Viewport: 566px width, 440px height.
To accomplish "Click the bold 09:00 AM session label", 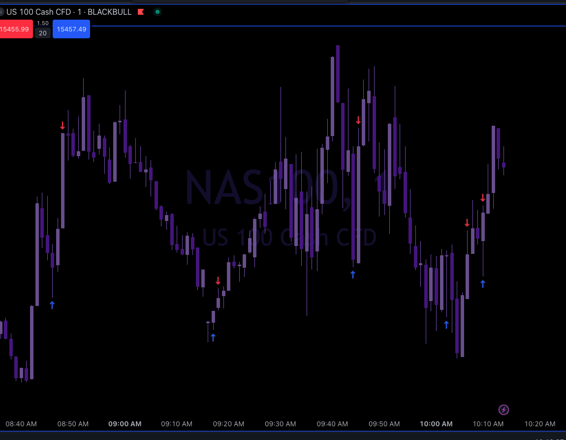I will (x=125, y=424).
